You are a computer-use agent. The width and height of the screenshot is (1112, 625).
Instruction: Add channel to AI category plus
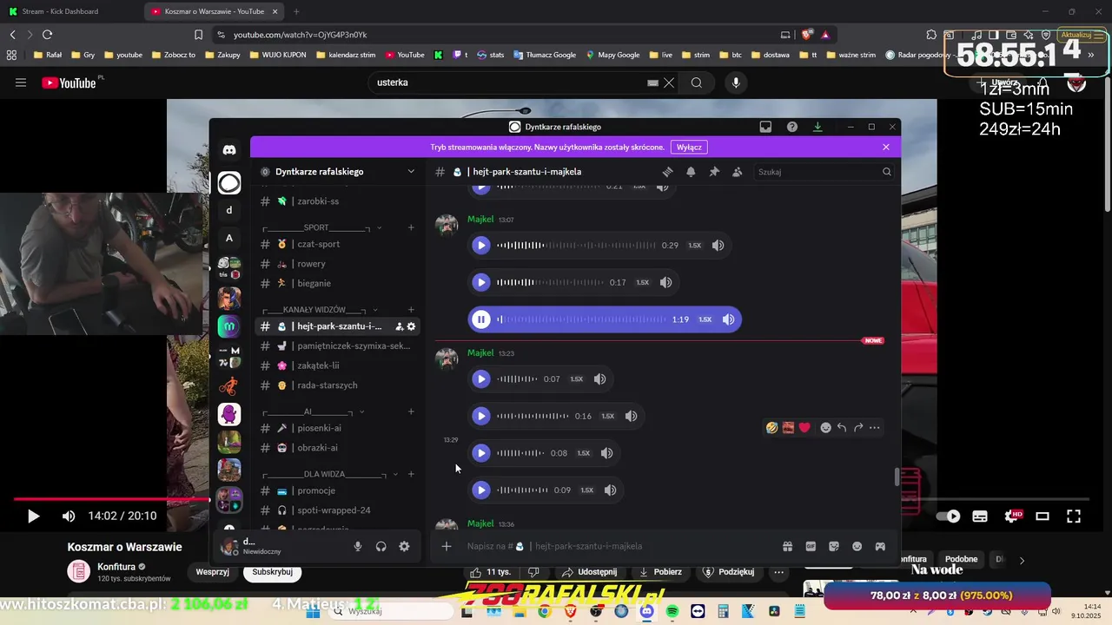point(411,411)
